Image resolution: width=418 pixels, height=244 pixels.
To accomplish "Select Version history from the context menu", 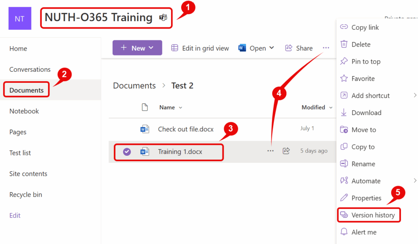I will point(373,215).
